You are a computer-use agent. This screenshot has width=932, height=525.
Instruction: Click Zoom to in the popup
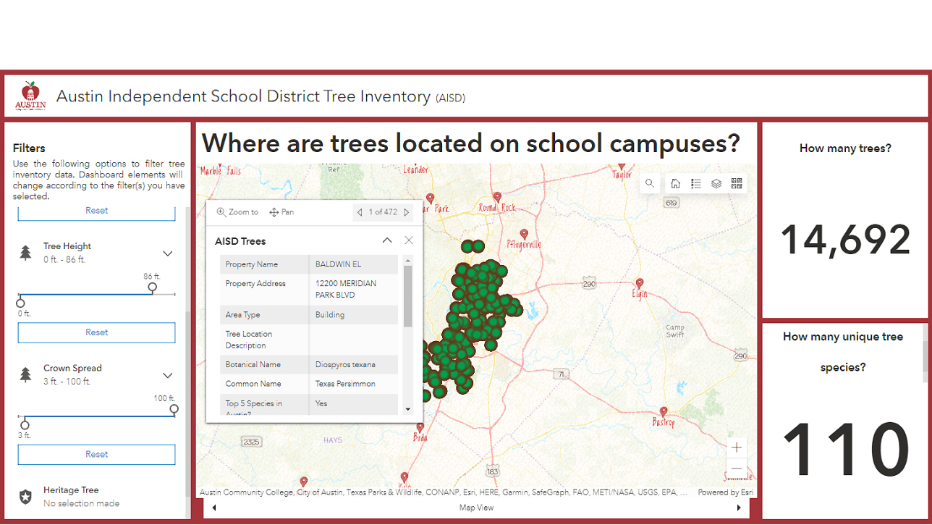(x=237, y=212)
